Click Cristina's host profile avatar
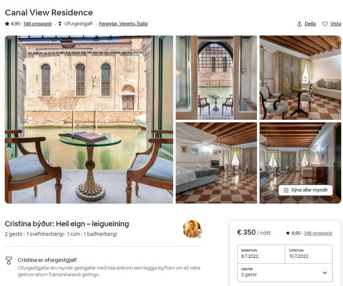This screenshot has width=343, height=286. point(192,229)
